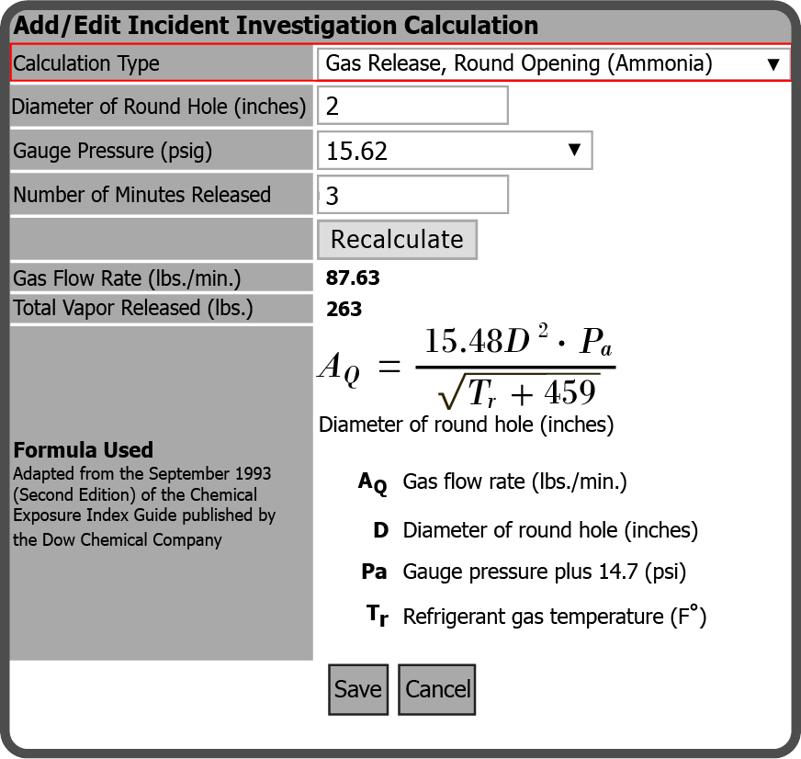
Task: Click the Diameter of Round Hole input field
Action: click(412, 106)
